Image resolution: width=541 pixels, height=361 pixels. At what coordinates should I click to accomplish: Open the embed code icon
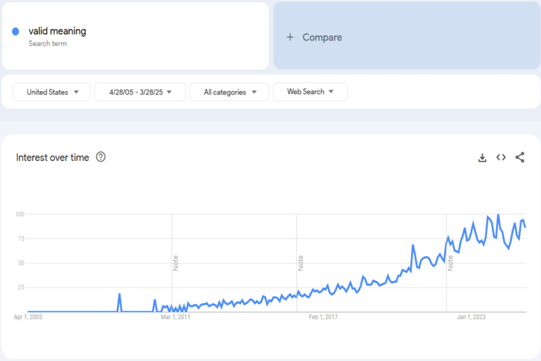point(501,157)
